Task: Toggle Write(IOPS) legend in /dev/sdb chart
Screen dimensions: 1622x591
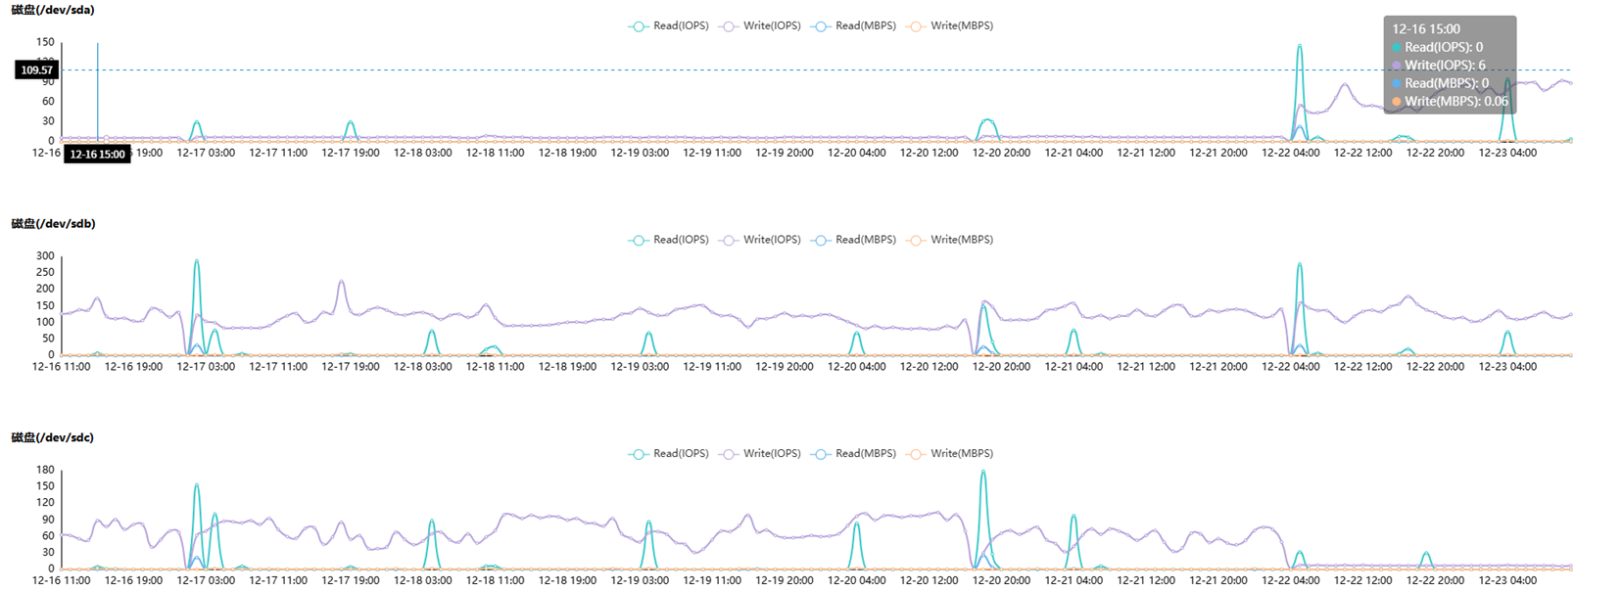Action: click(759, 240)
